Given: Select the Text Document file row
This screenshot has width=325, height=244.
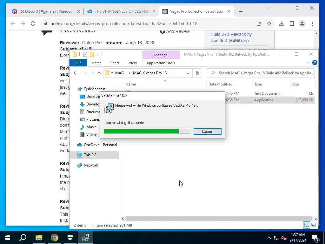Looking at the screenshot, I should point(270,93).
